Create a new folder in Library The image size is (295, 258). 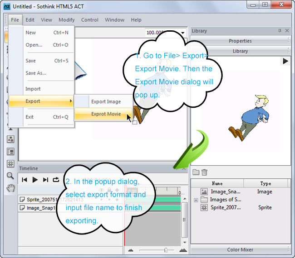pyautogui.click(x=196, y=172)
